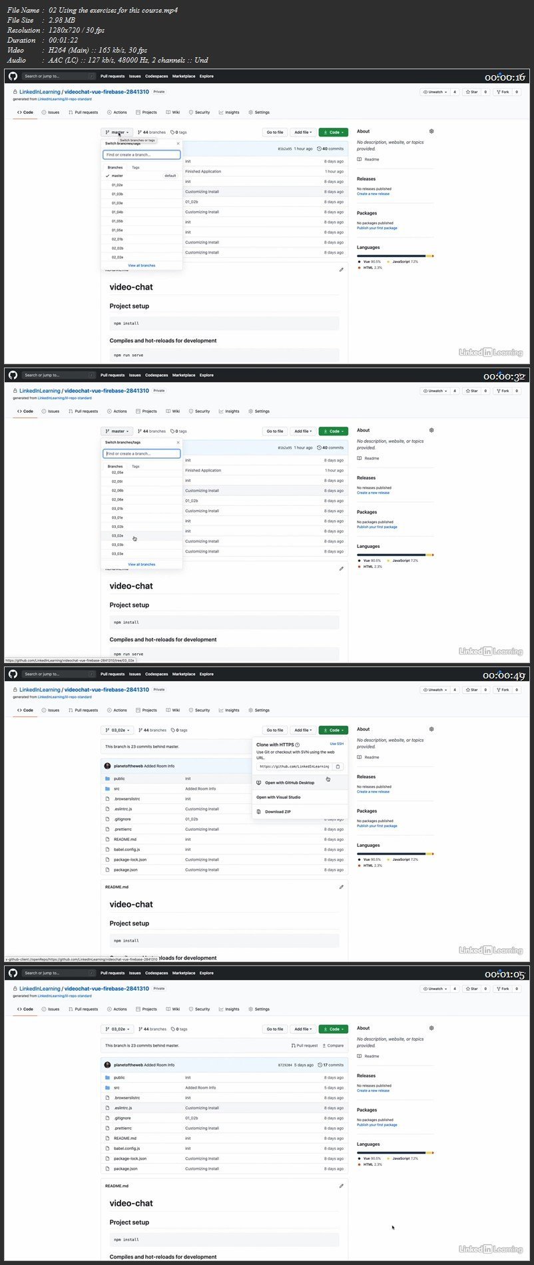
Task: Open the master branch dropdown in the 00:00:16 frame
Action: (x=117, y=132)
